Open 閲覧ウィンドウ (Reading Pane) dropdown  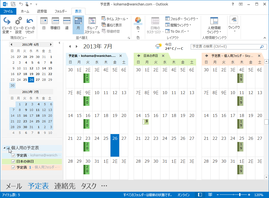[x=178, y=25]
